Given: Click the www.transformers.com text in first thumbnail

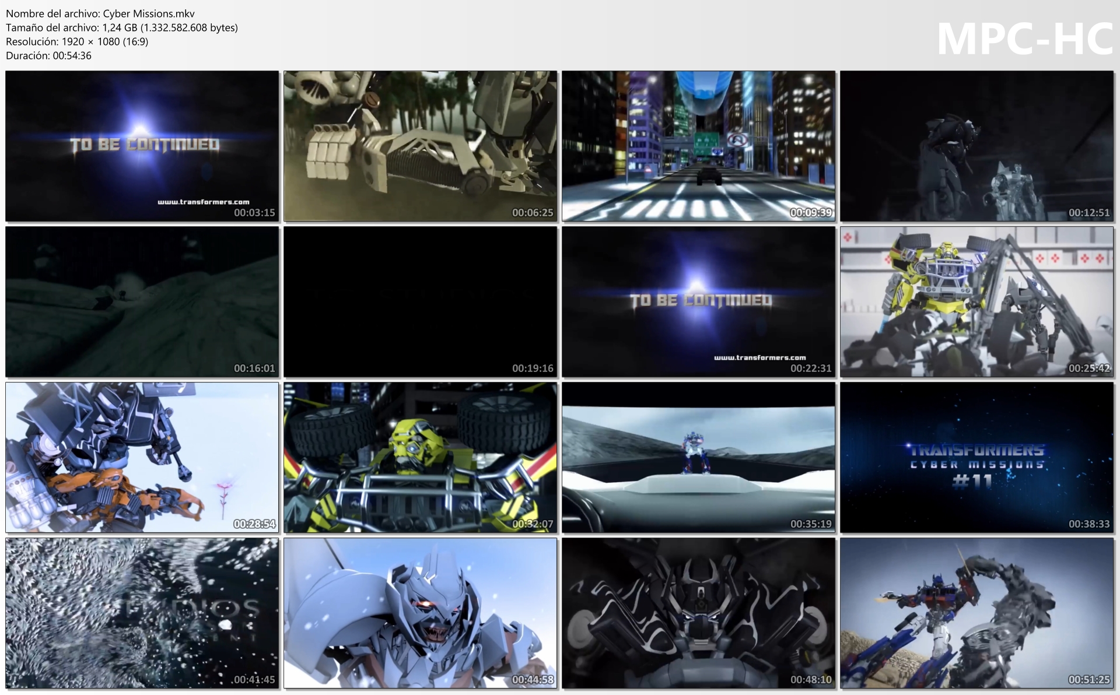Looking at the screenshot, I should click(x=203, y=202).
